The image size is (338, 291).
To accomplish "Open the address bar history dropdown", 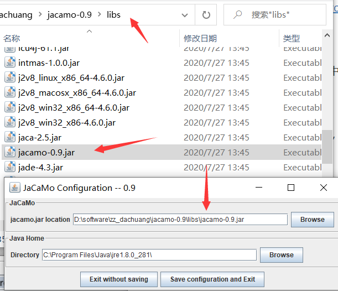I will pos(185,15).
